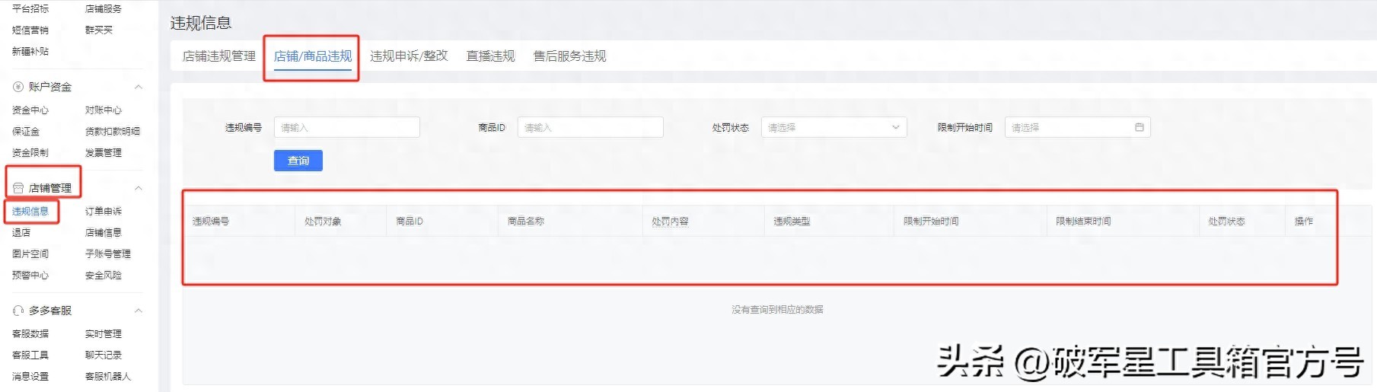Click the 账户资金 yuan icon
Viewport: 1377px width, 392px height.
click(18, 87)
